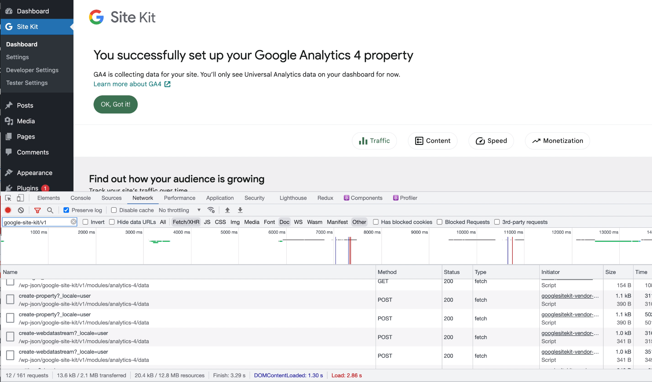Toggle the network filter bar
Screen dimensions: 652x382
point(38,210)
